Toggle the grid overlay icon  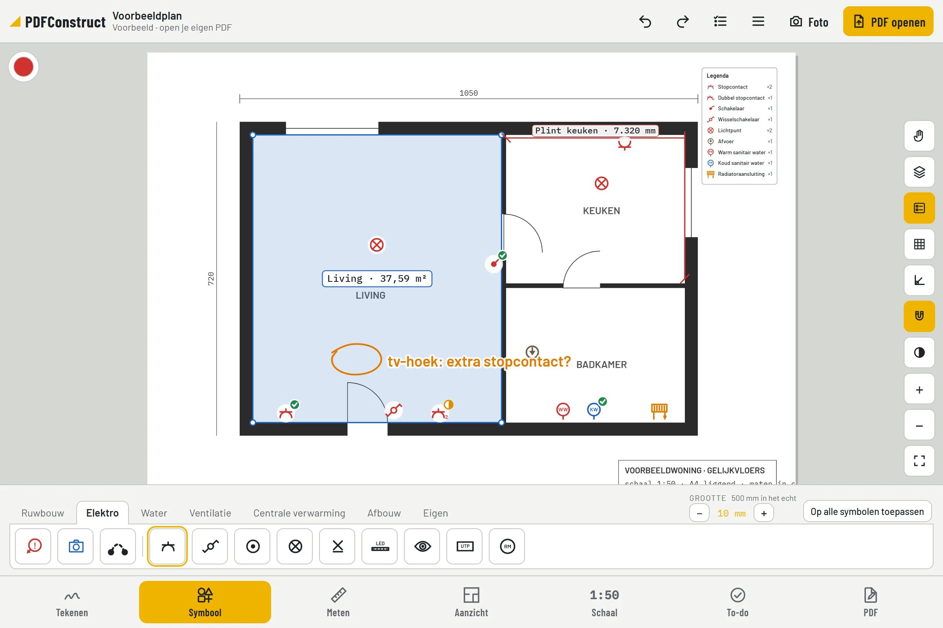919,244
